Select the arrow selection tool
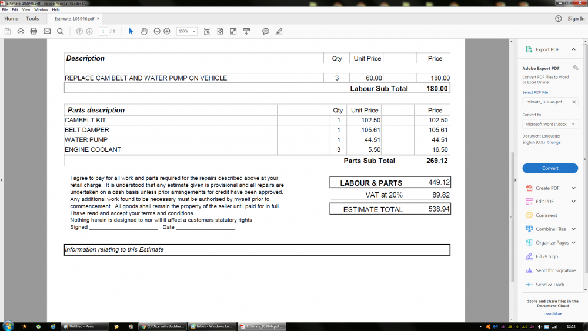The width and height of the screenshot is (588, 331). tap(131, 32)
